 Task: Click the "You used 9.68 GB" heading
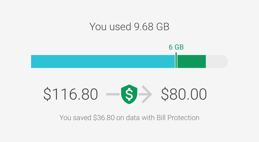129,27
